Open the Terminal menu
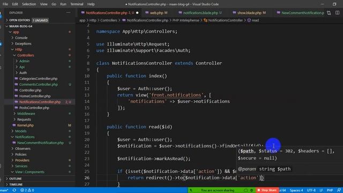343x193 pixels. tap(77, 4)
